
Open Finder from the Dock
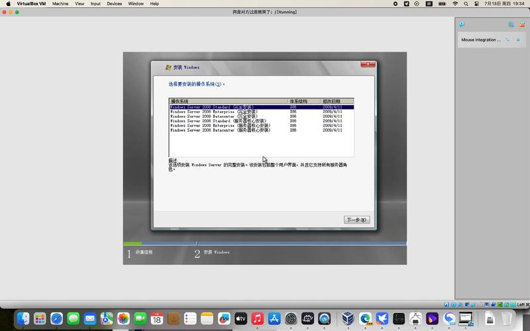[23, 318]
